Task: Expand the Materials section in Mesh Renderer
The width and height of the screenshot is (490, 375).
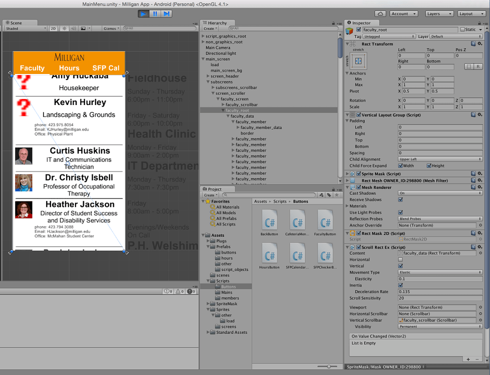Action: 347,206
